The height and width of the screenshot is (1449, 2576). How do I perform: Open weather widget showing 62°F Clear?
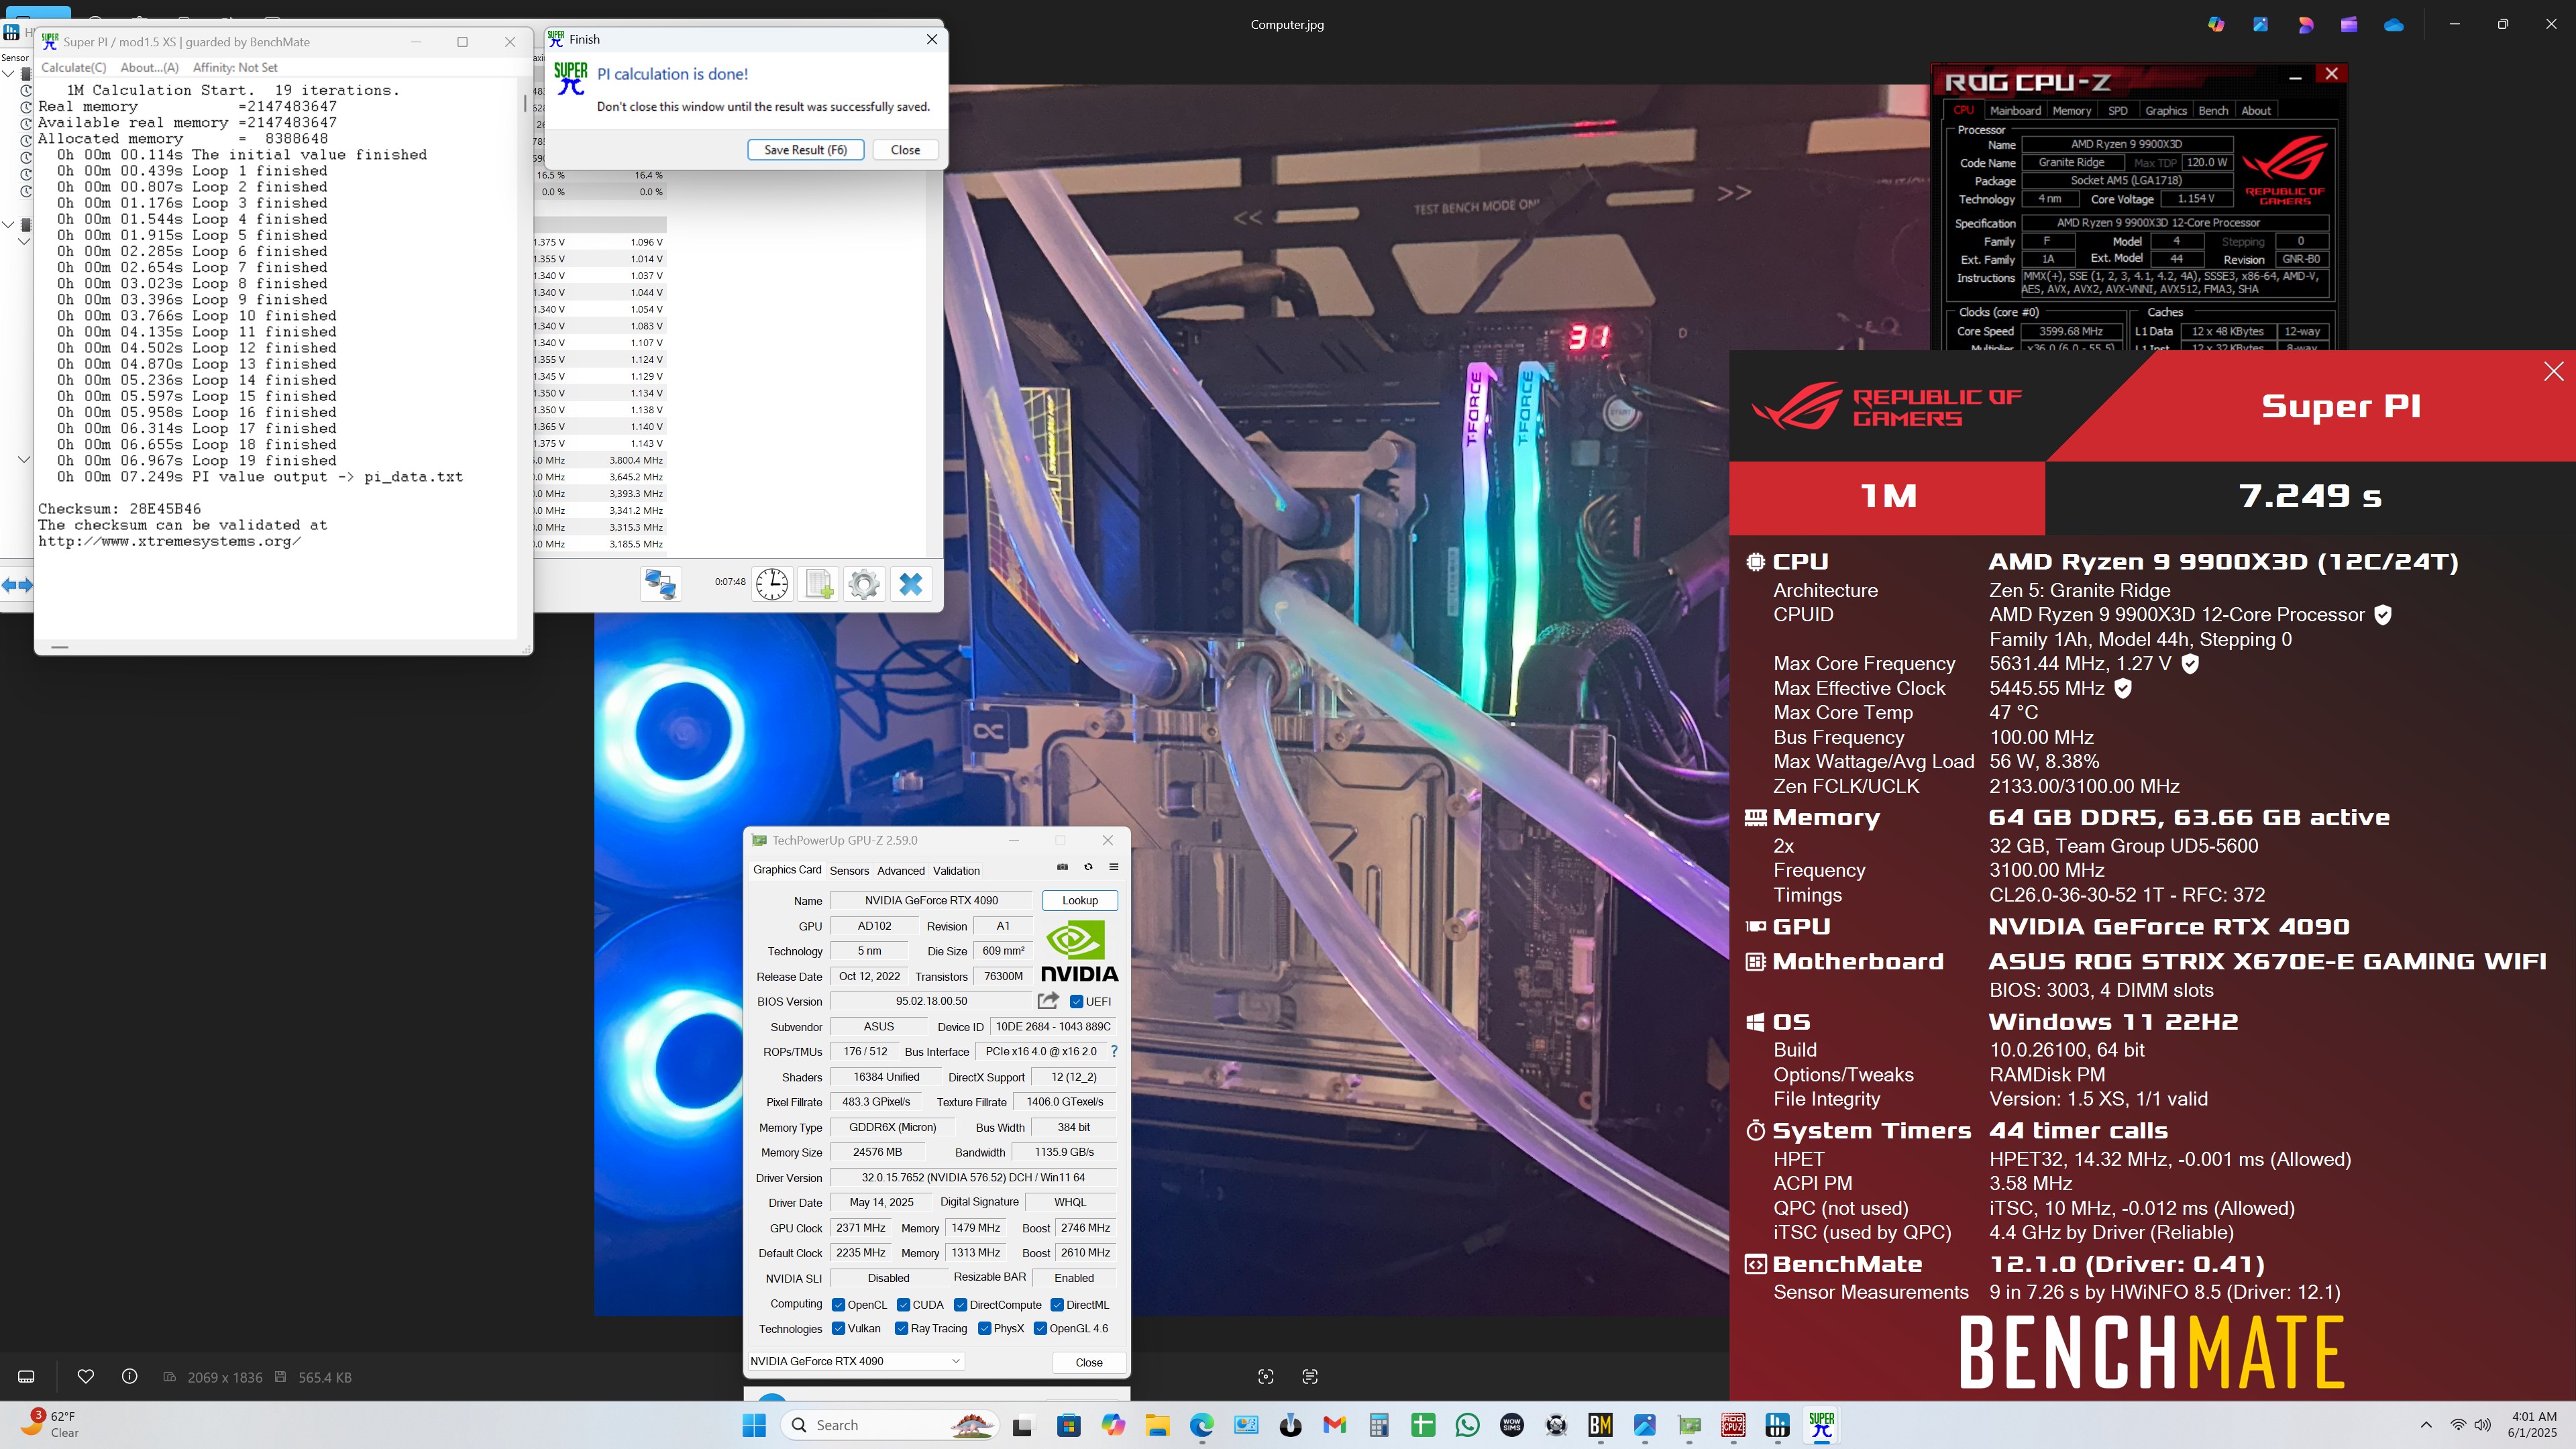pos(50,1424)
